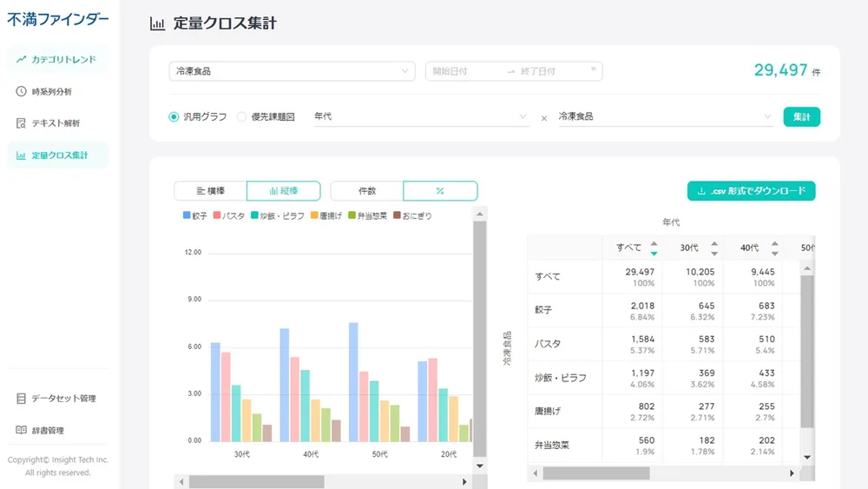Switch chart to 横棒
This screenshot has height=489, width=868.
(210, 190)
